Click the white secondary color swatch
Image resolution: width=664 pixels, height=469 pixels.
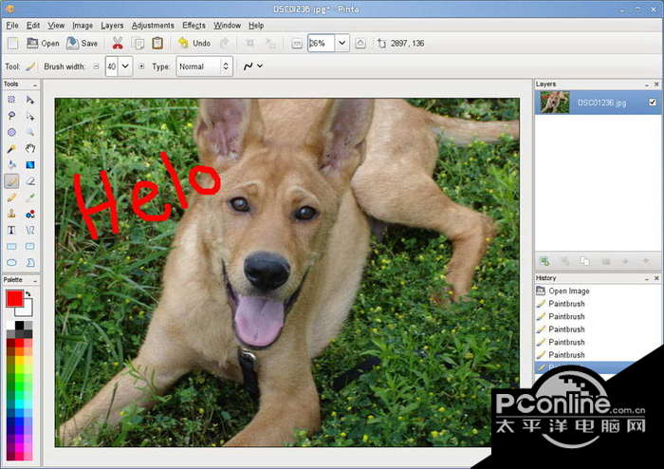(x=27, y=310)
